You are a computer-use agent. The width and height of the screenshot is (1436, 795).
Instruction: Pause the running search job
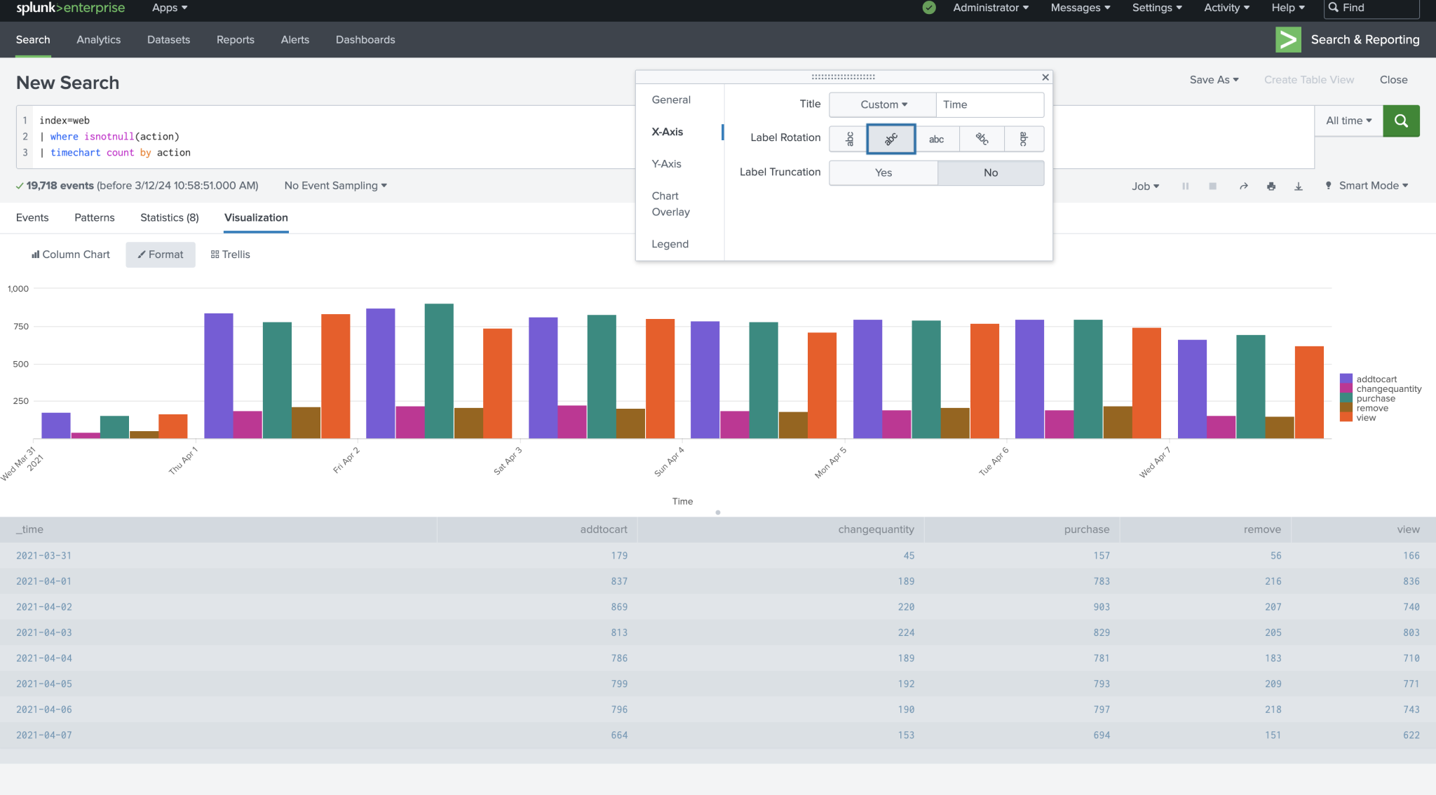pos(1185,186)
